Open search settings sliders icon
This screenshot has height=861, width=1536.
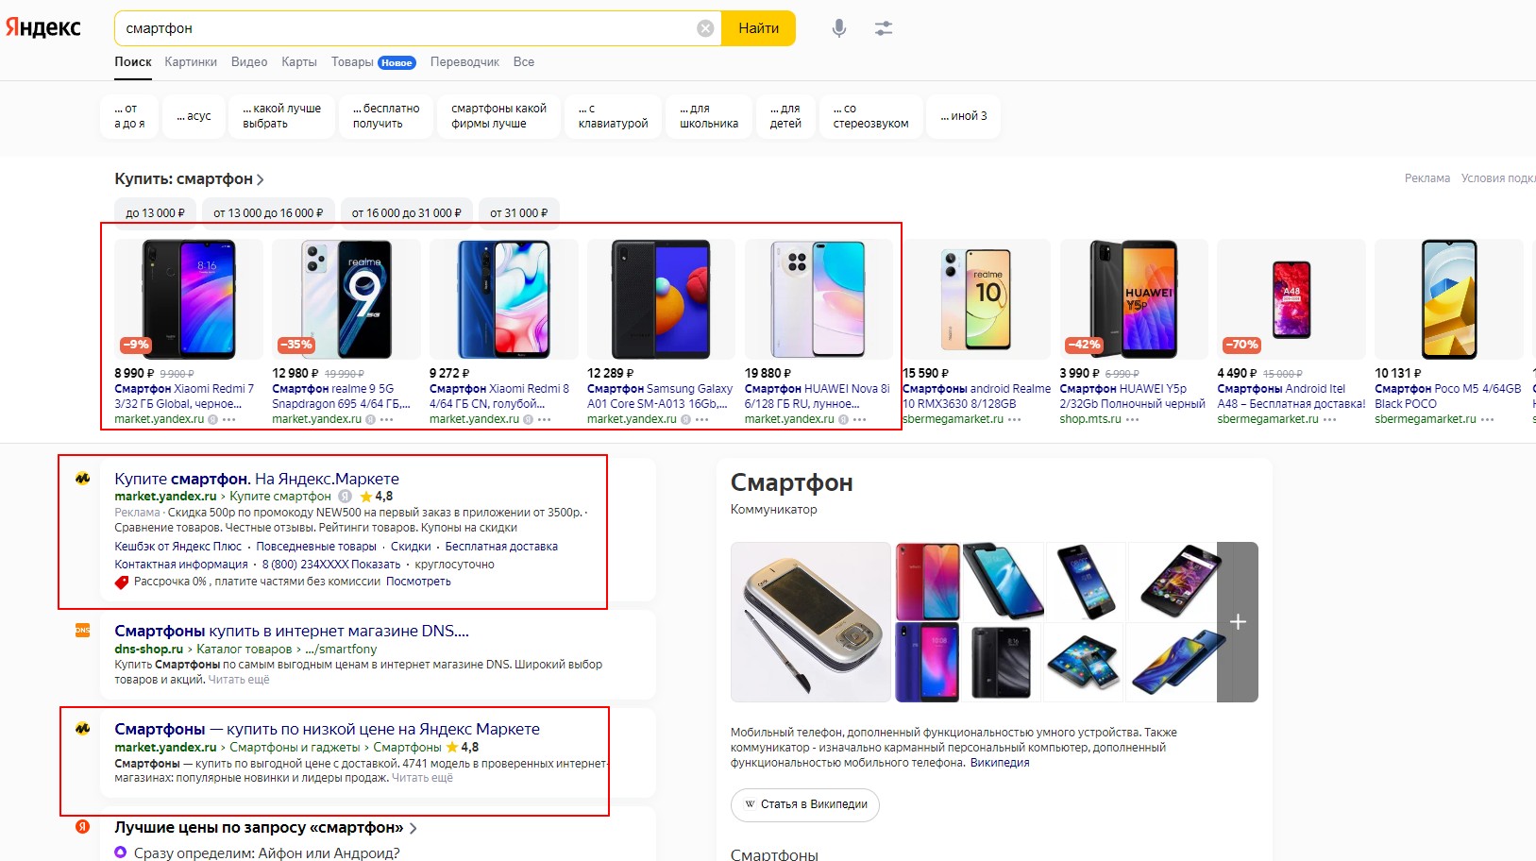tap(884, 28)
